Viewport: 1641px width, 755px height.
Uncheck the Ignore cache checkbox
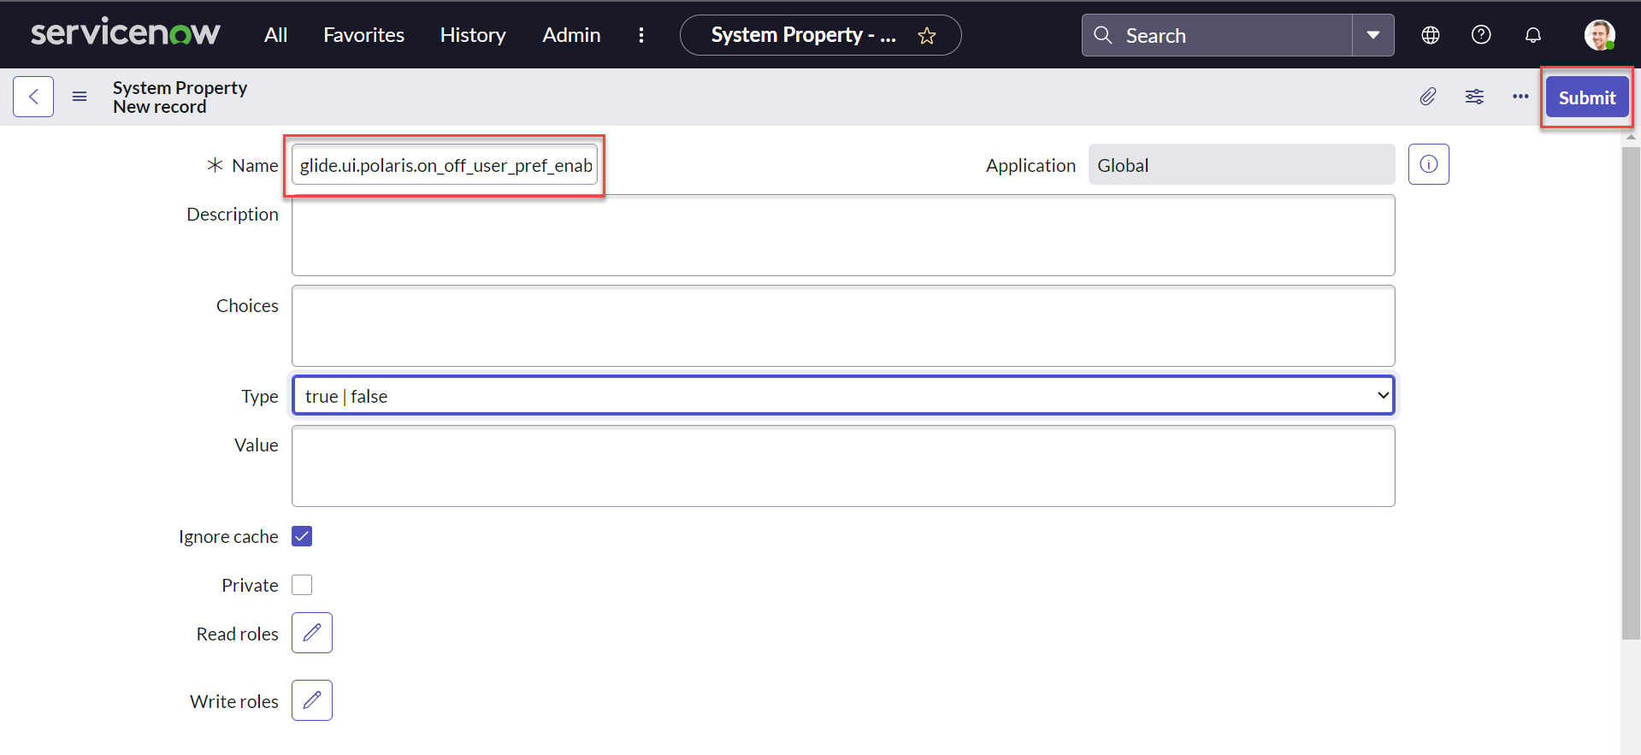302,536
